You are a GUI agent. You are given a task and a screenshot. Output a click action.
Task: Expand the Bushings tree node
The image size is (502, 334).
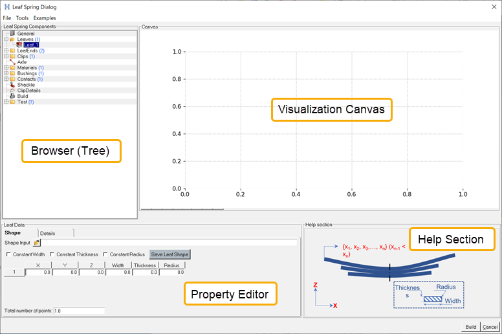click(6, 73)
